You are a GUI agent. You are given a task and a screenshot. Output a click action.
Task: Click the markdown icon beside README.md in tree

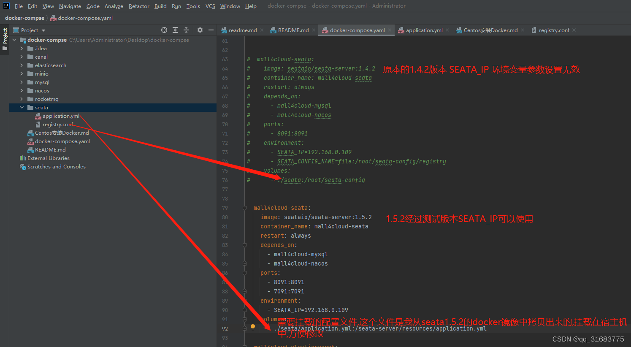pos(31,149)
